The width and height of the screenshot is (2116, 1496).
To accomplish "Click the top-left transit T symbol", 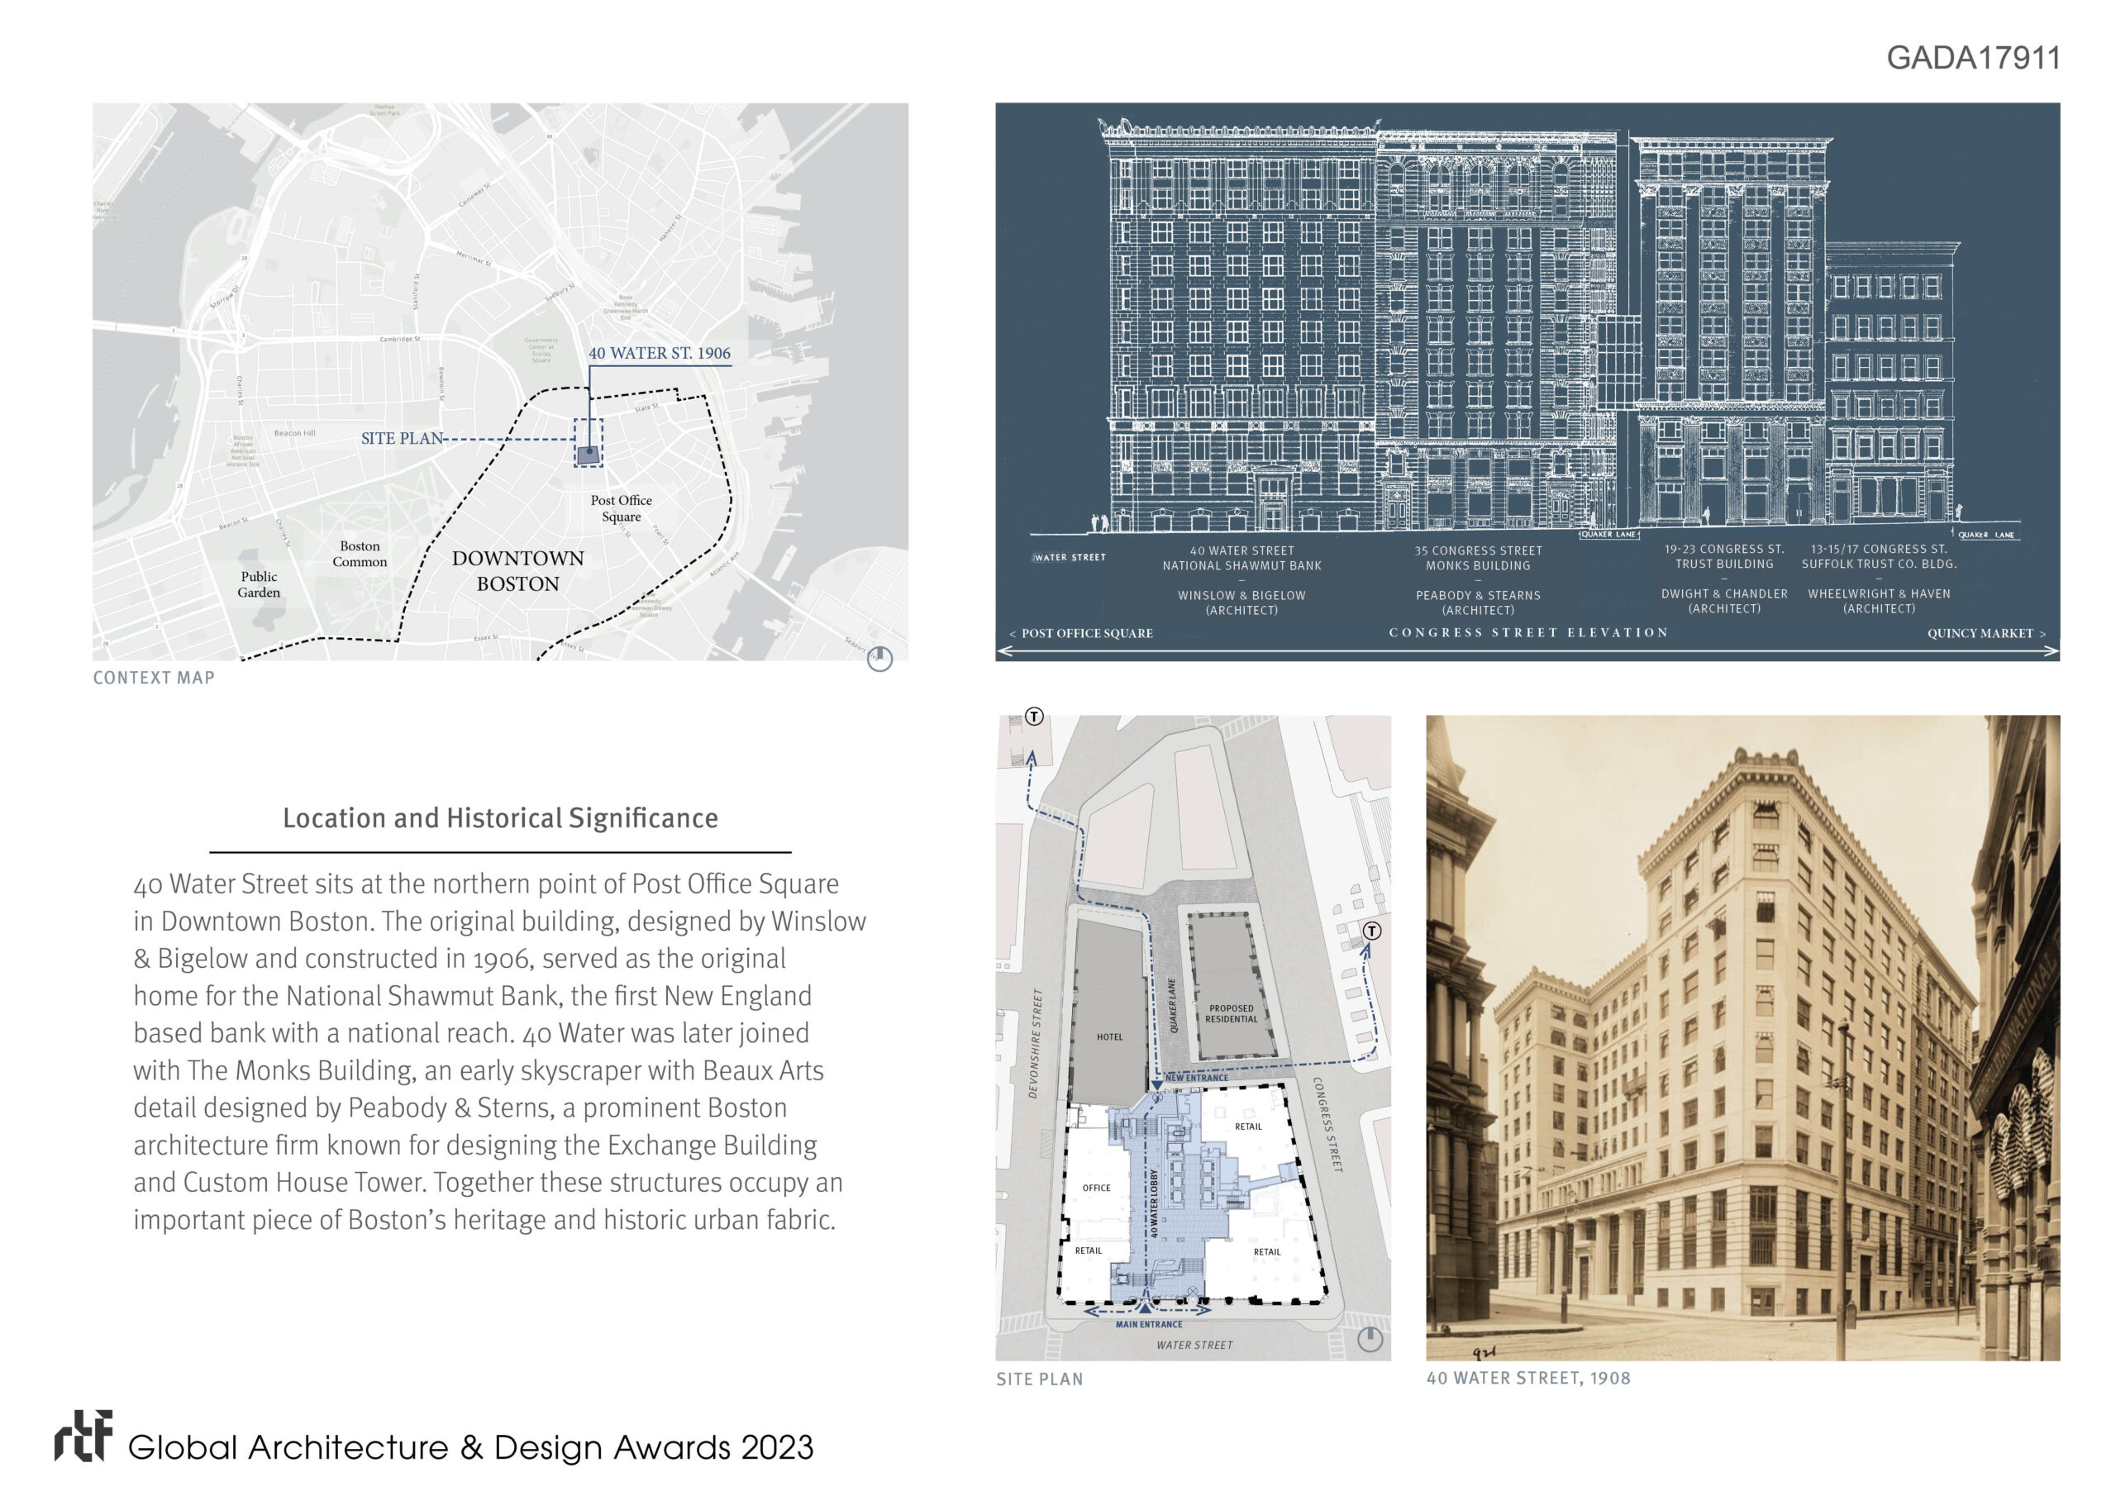I will point(1034,717).
